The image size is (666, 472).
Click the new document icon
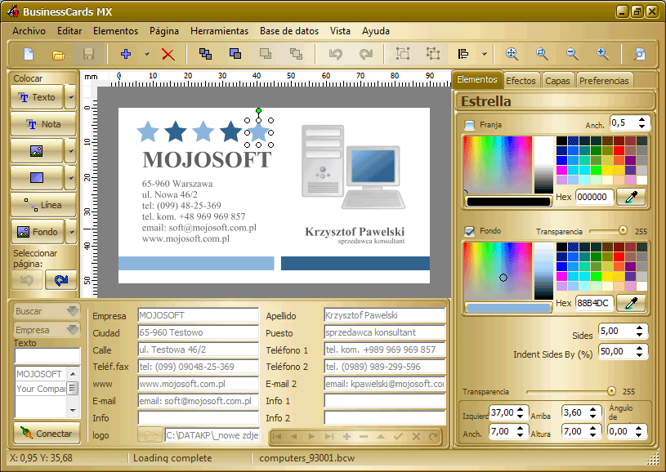click(x=29, y=54)
